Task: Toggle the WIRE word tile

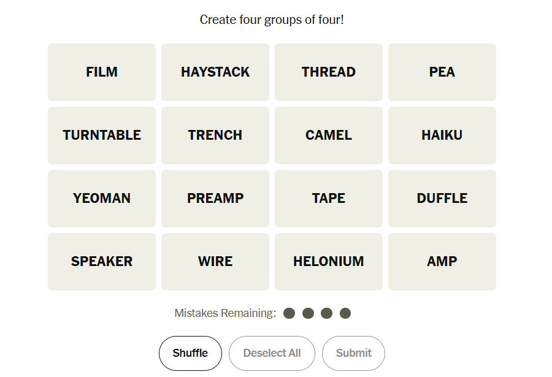Action: click(215, 262)
